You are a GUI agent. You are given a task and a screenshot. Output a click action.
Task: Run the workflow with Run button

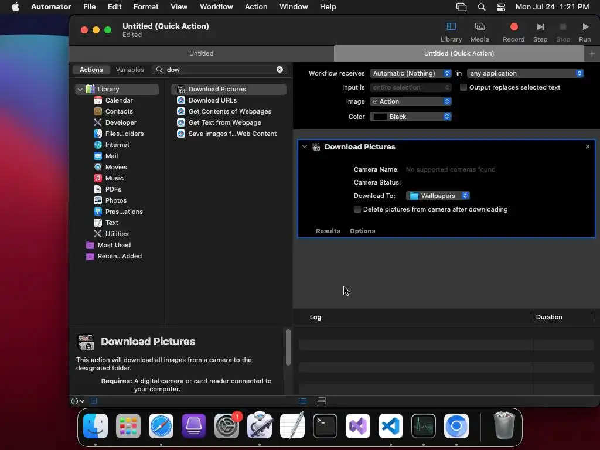(585, 27)
